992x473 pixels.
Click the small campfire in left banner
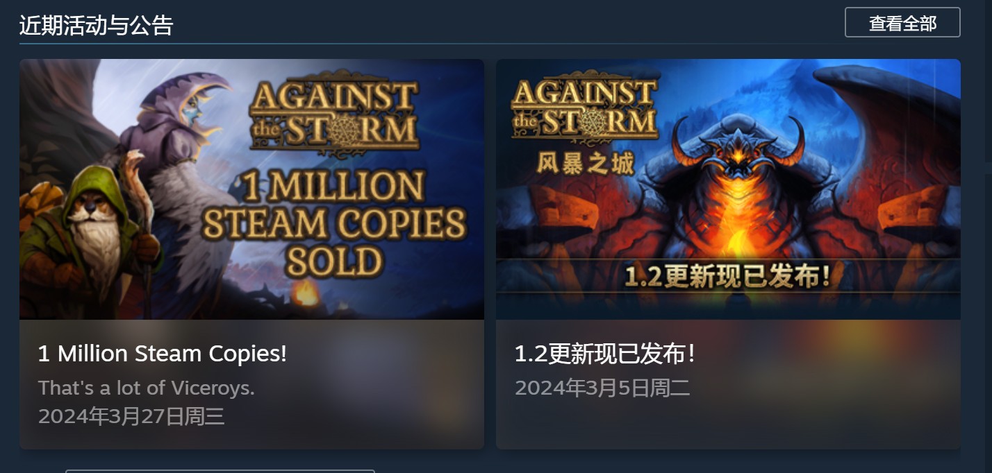tap(306, 293)
